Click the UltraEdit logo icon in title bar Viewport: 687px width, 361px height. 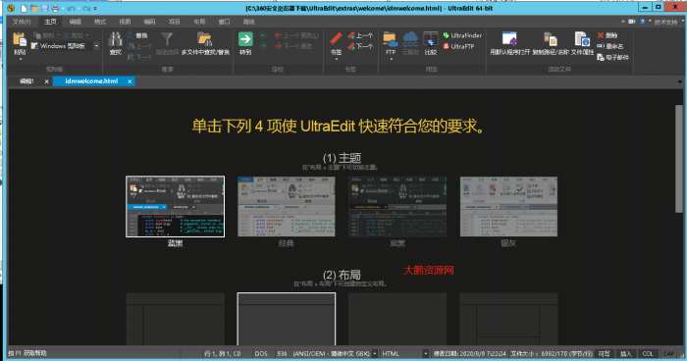pos(12,8)
